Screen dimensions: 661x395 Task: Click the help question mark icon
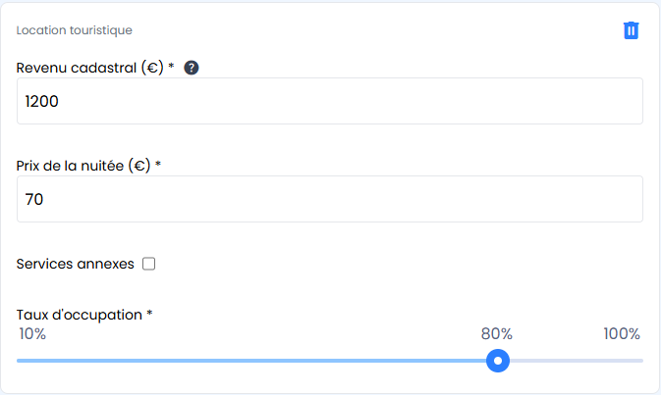pos(192,68)
